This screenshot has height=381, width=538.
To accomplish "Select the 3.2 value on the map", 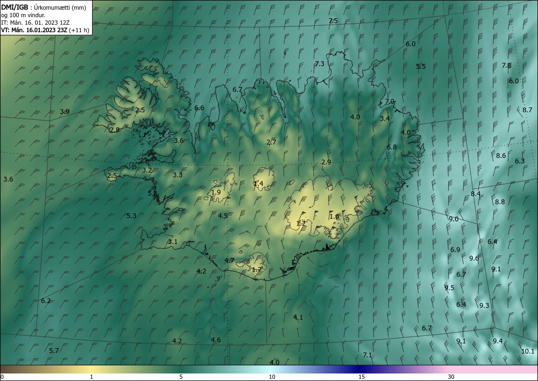I will pos(147,170).
